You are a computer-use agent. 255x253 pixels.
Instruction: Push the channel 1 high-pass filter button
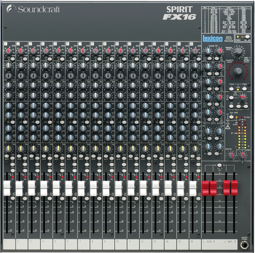(x=12, y=59)
